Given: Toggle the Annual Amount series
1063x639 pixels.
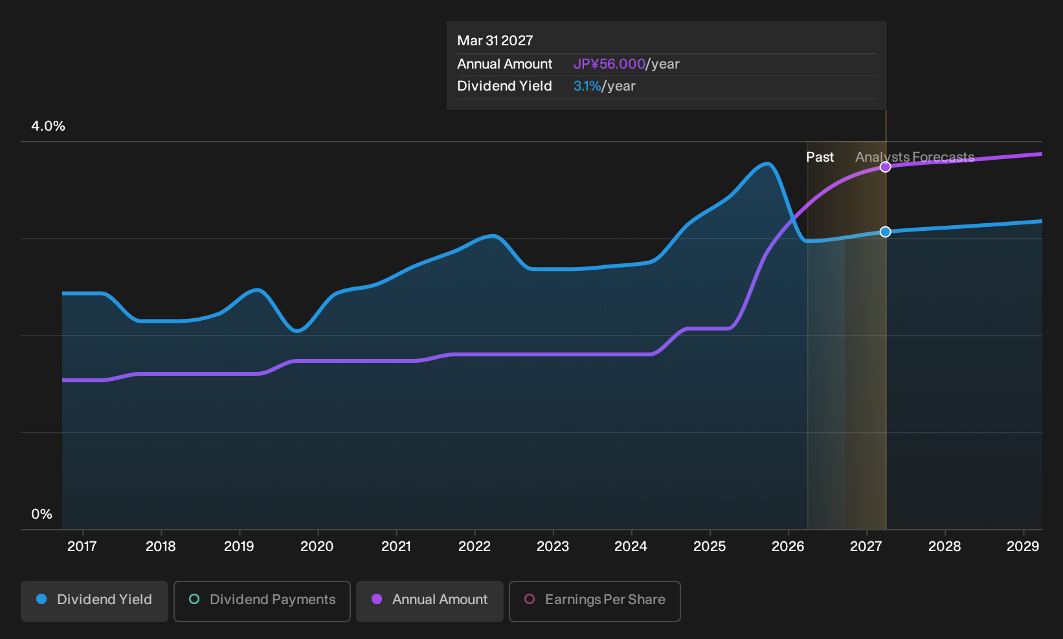Looking at the screenshot, I should 430,601.
